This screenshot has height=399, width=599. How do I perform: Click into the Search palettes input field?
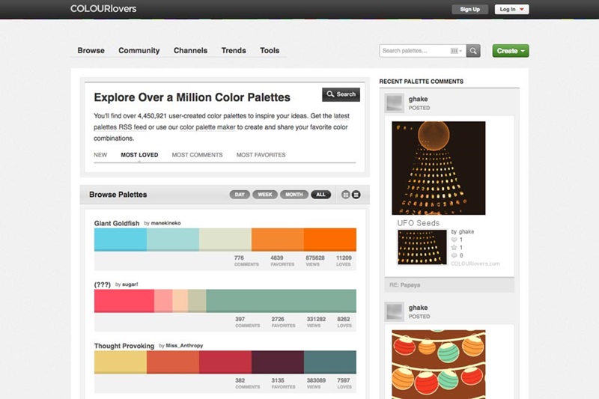[414, 51]
